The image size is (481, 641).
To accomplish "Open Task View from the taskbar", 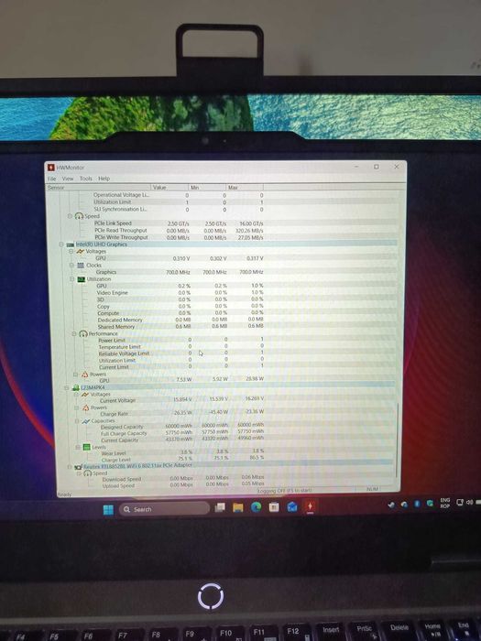I will point(220,507).
